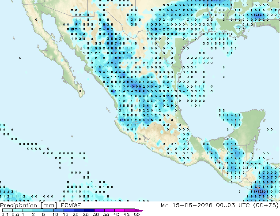This screenshot has height=216, width=280.
Task: Click the legend label '25'
Action: tap(86, 214)
